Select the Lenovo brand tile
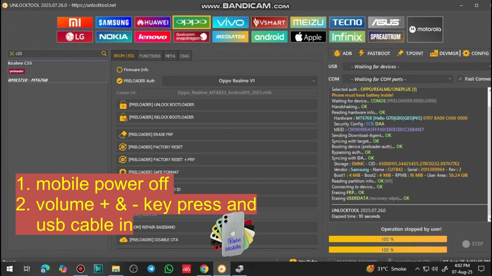This screenshot has height=276, width=492. point(153,37)
